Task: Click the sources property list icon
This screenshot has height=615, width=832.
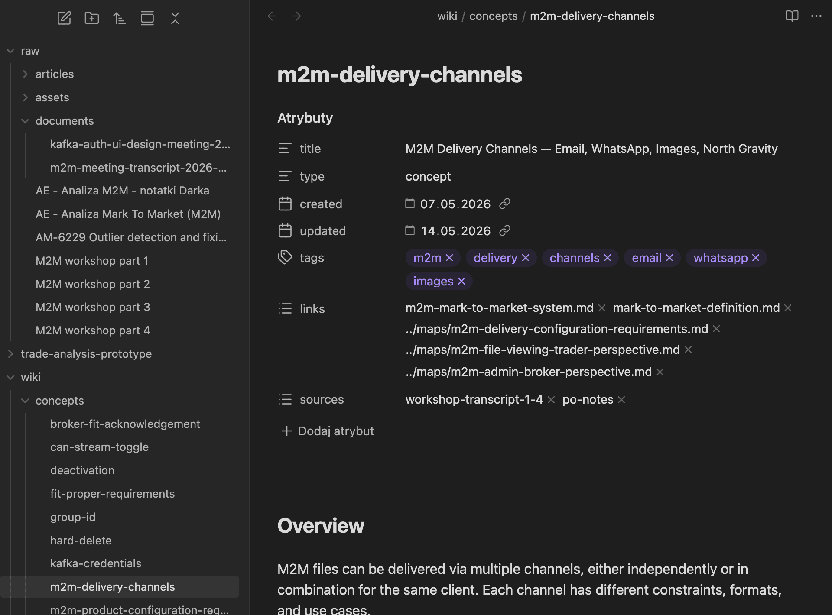Action: (285, 399)
